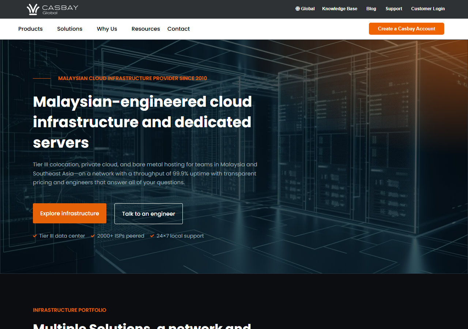
Task: Click Talk to an engineer button
Action: pyautogui.click(x=148, y=214)
